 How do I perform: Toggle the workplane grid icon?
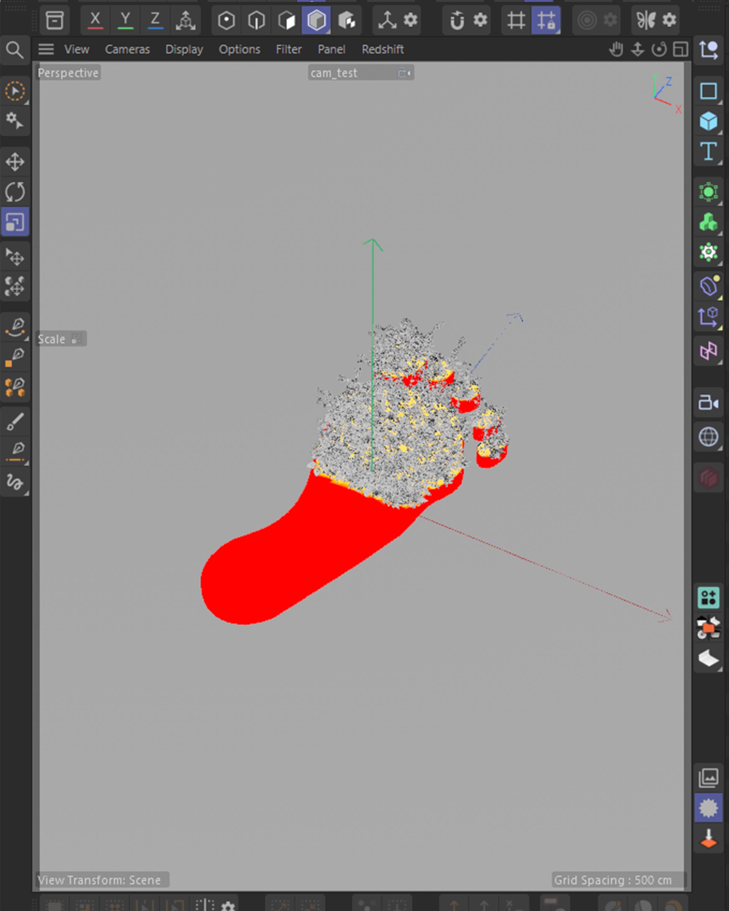516,20
